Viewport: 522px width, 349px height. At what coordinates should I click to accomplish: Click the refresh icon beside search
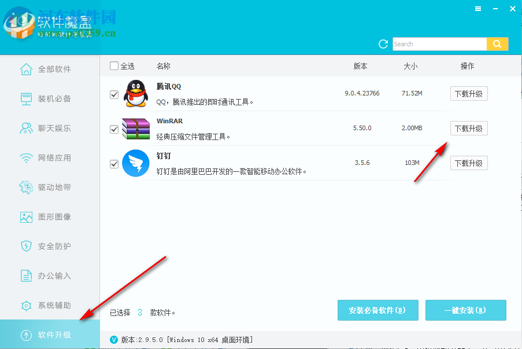coord(383,44)
